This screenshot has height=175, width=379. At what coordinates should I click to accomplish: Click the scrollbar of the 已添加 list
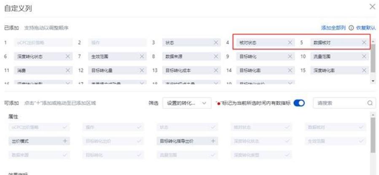point(374,58)
